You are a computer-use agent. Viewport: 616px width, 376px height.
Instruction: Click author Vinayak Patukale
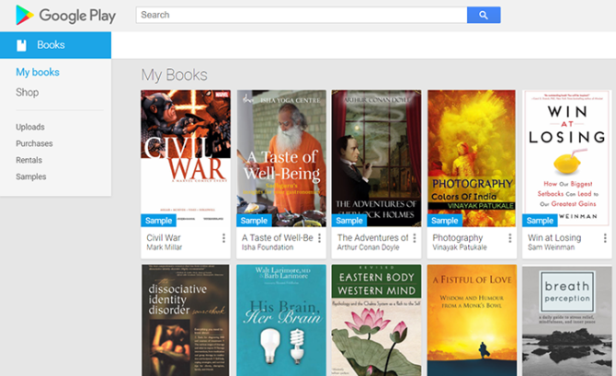click(x=460, y=247)
